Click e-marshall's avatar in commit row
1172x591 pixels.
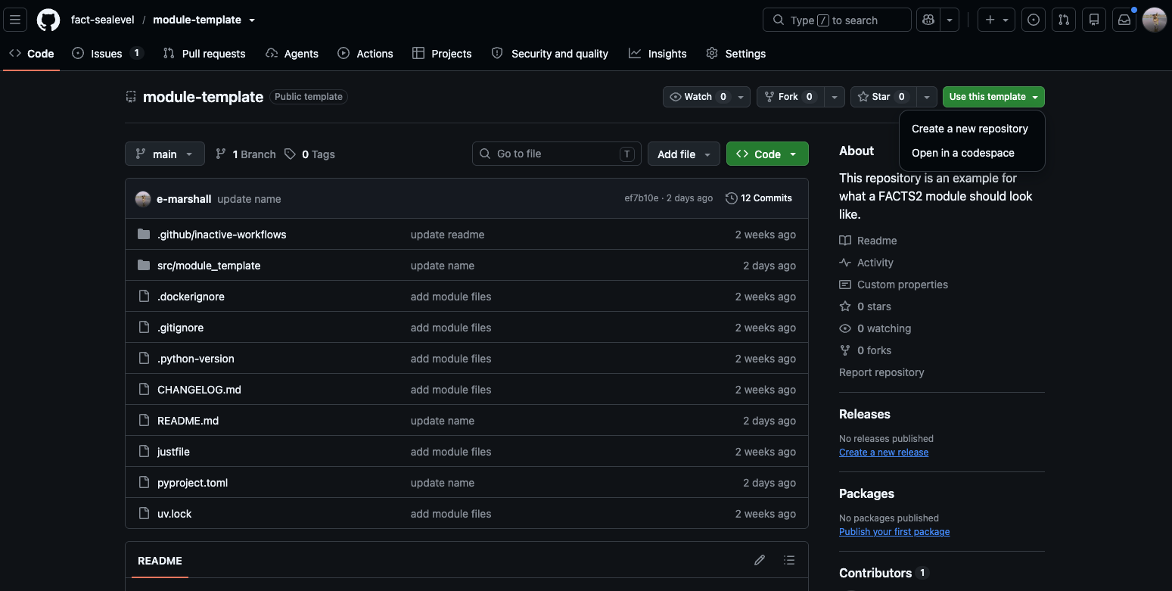point(143,199)
